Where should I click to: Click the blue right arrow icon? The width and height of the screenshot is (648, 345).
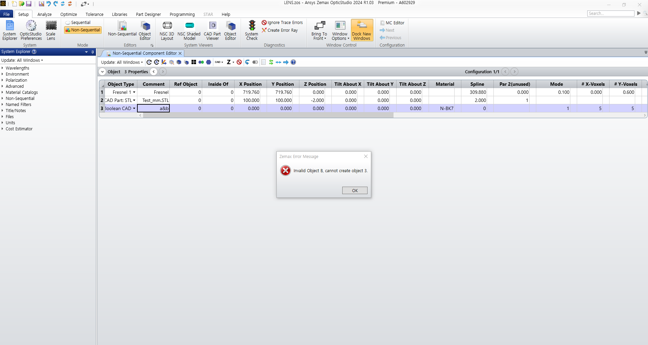tap(286, 62)
